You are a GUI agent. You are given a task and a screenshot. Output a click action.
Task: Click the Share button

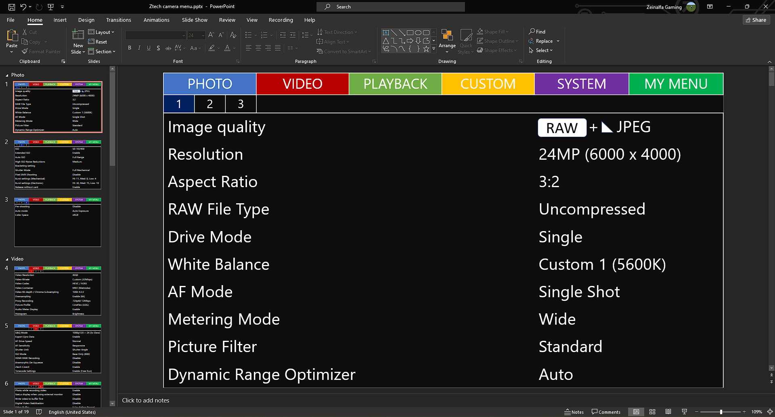click(x=756, y=20)
